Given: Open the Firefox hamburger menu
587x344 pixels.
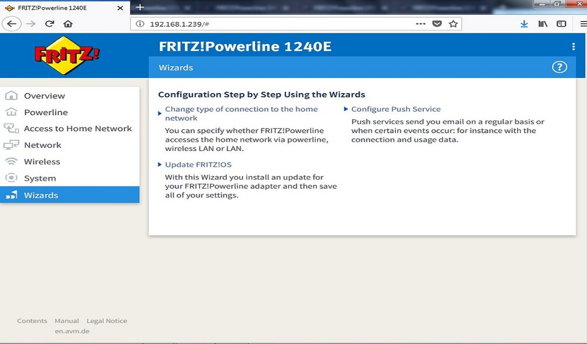Looking at the screenshot, I should pos(583,24).
